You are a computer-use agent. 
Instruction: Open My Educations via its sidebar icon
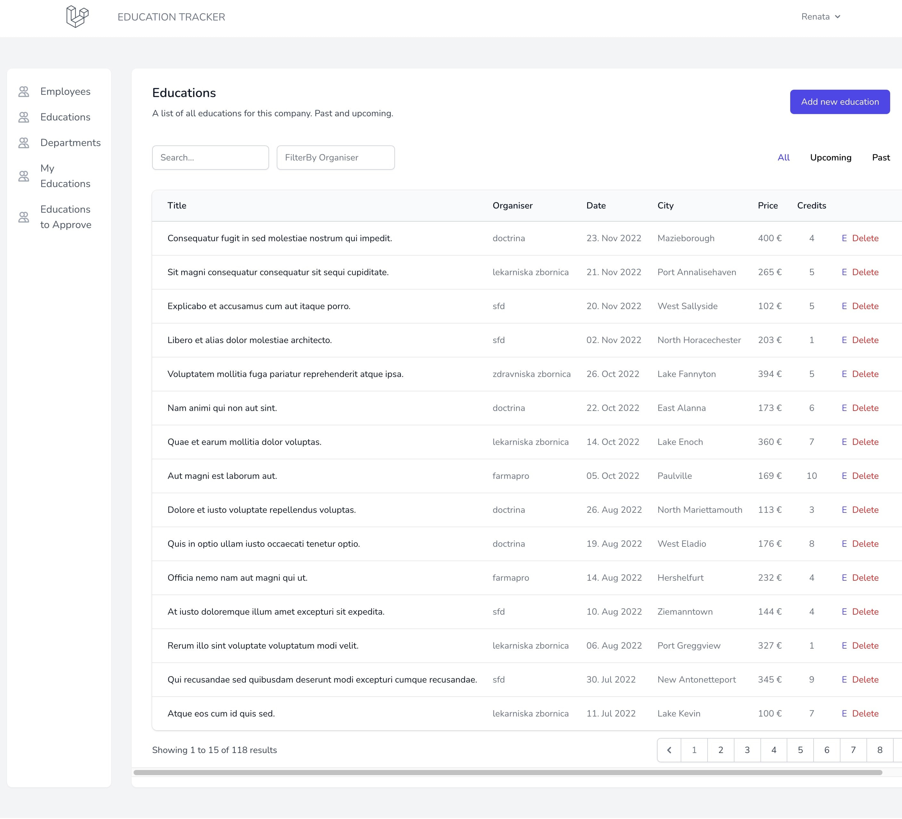[23, 176]
